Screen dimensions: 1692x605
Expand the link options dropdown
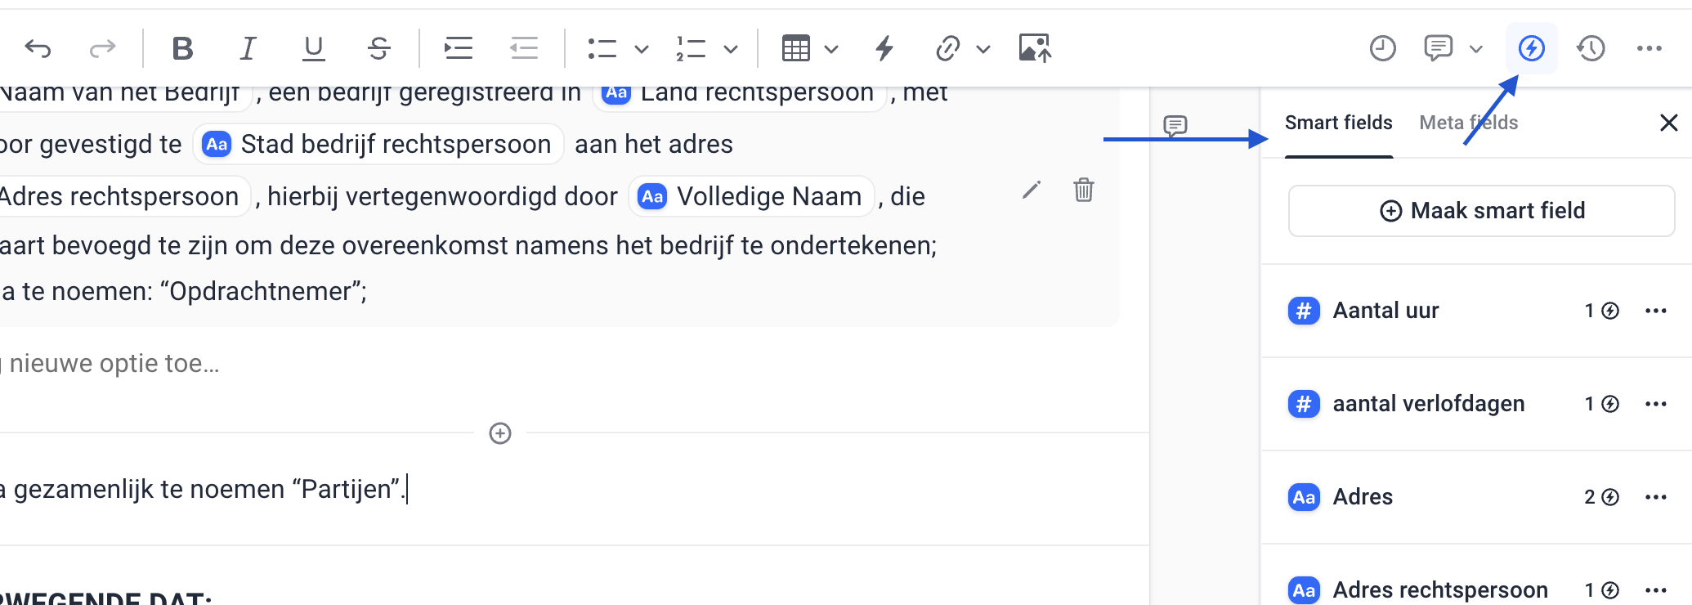[x=985, y=49]
